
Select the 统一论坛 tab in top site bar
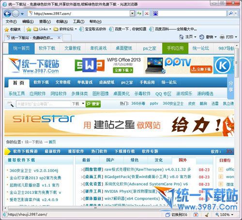pos(201,48)
